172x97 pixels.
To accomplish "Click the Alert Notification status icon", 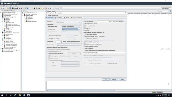I will pyautogui.click(x=153, y=92).
